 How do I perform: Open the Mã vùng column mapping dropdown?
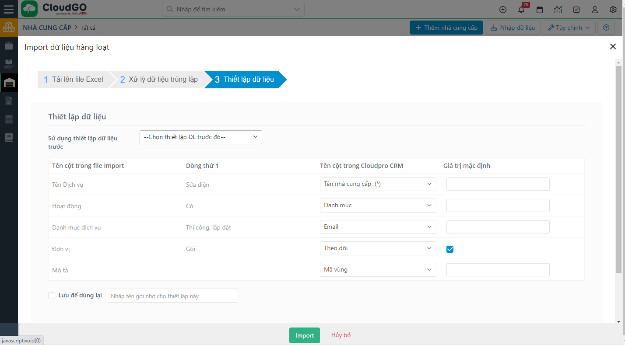tap(378, 270)
